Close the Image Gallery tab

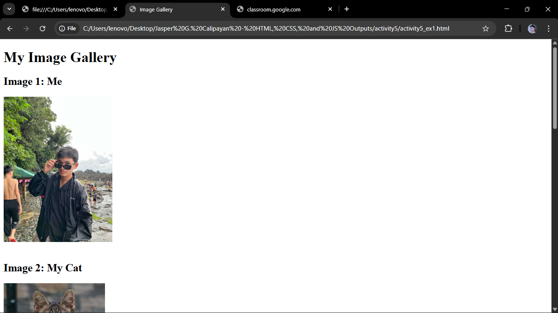pos(223,9)
